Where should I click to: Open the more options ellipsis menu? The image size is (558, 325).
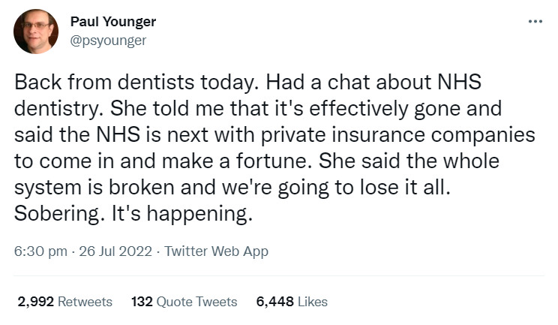point(534,21)
